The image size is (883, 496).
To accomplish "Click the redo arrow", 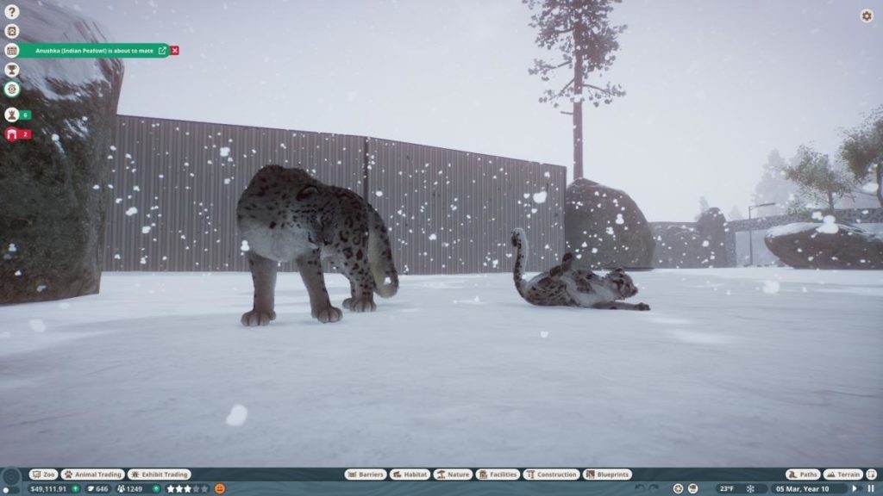I will point(654,489).
